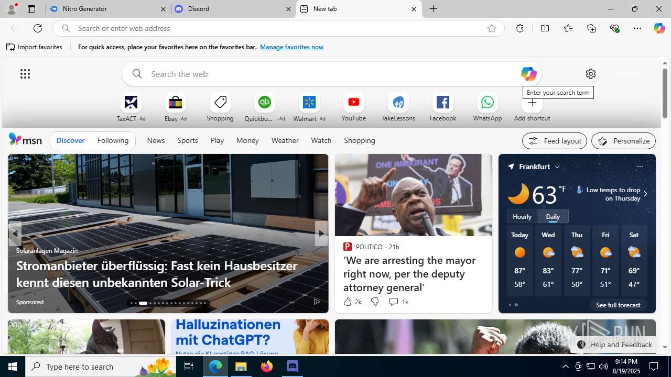This screenshot has height=377, width=671.
Task: Open the Facebook shortcut
Action: (x=443, y=107)
